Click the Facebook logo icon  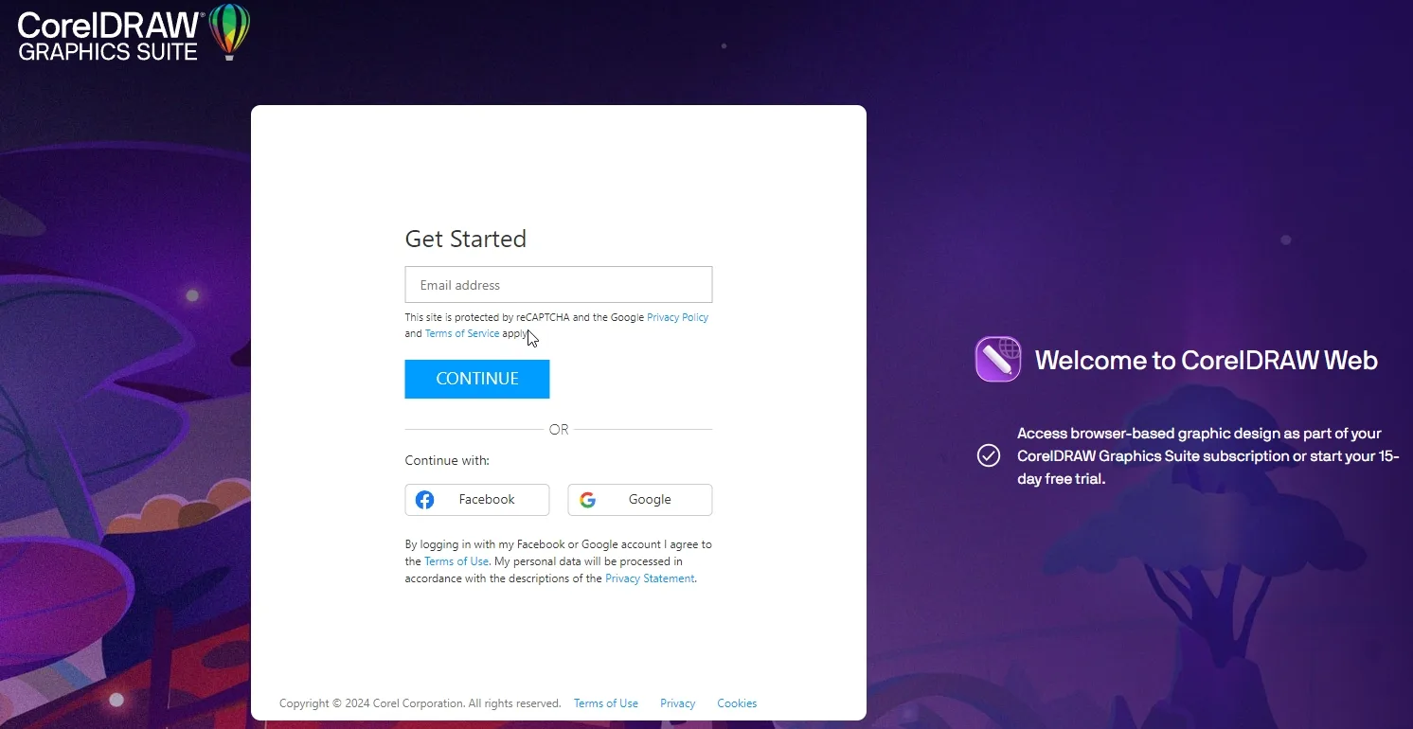(425, 500)
